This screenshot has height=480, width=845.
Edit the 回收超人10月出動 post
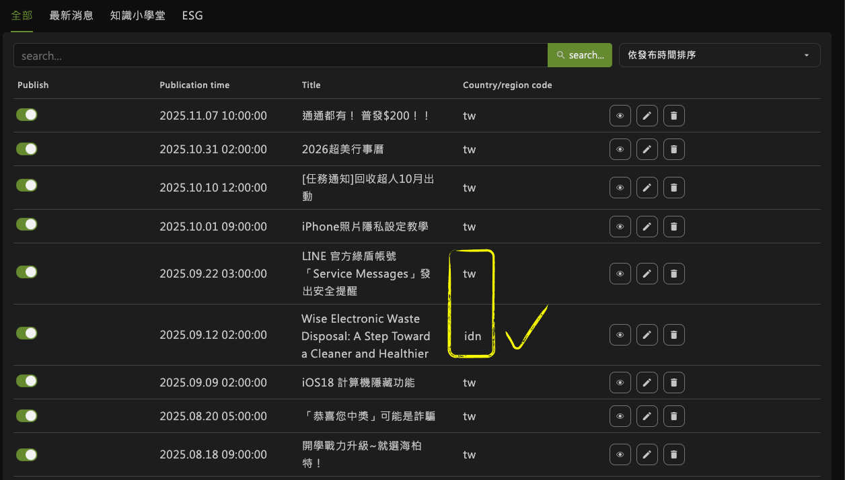[647, 188]
